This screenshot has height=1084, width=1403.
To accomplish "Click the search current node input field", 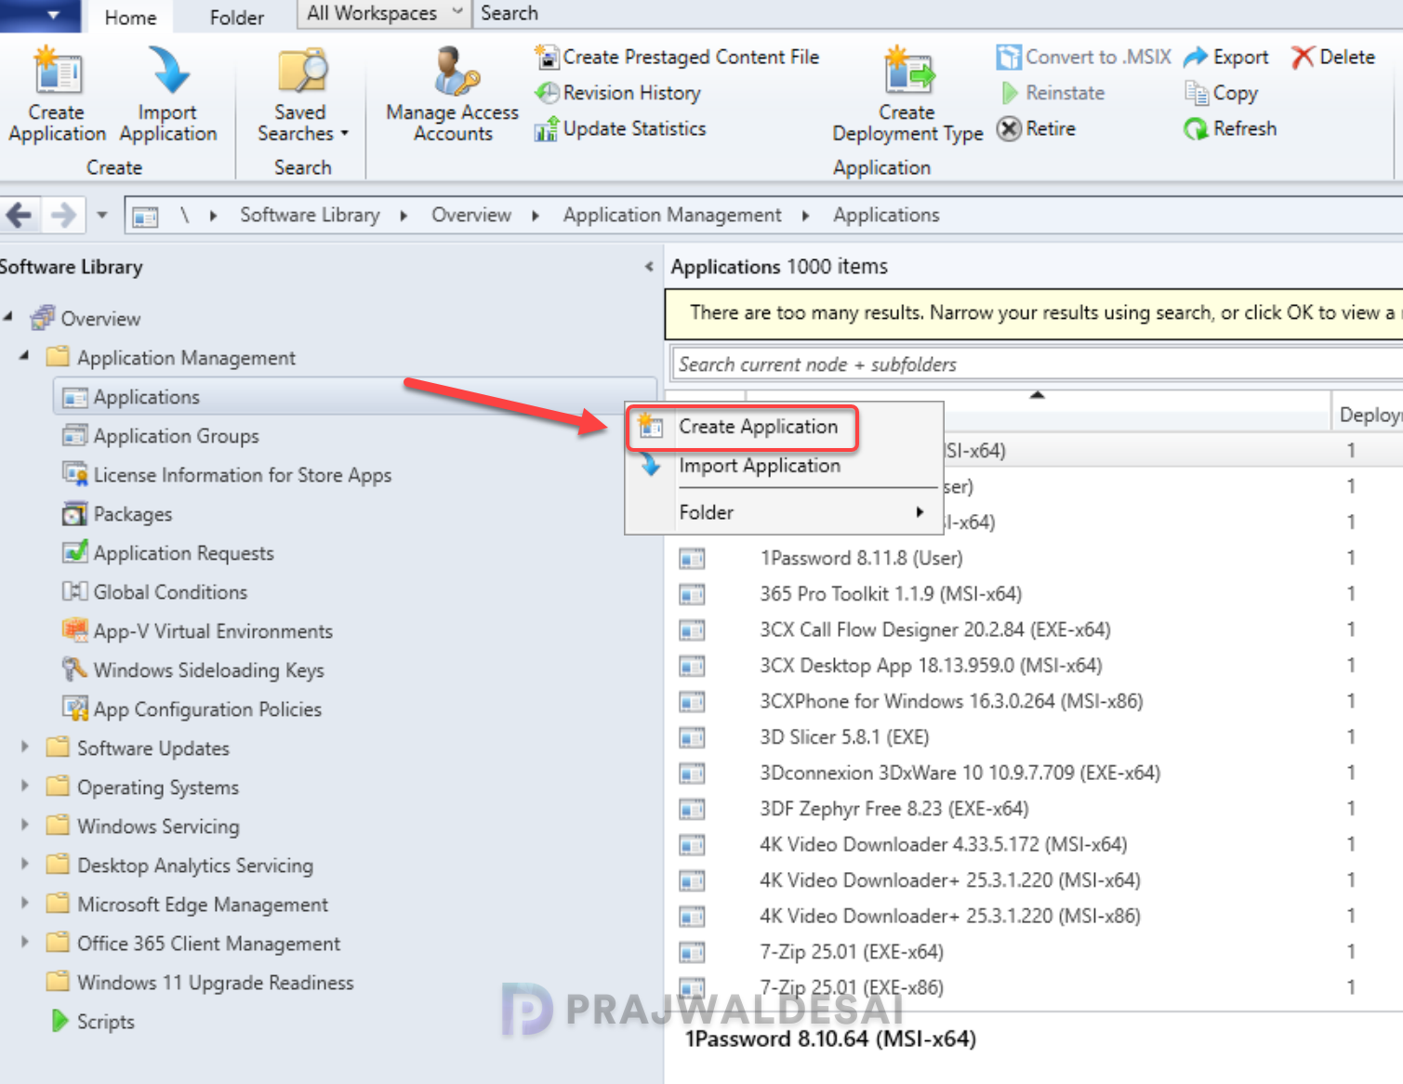I will pos(1036,364).
